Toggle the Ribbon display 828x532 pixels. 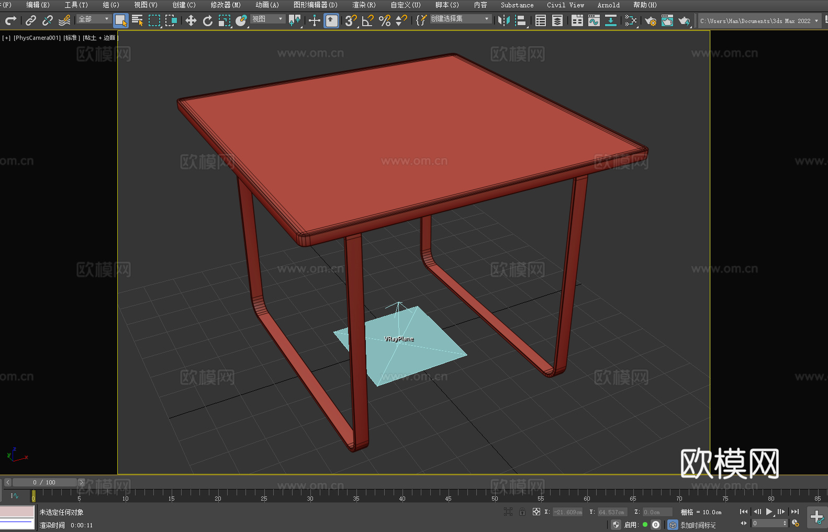[x=577, y=20]
